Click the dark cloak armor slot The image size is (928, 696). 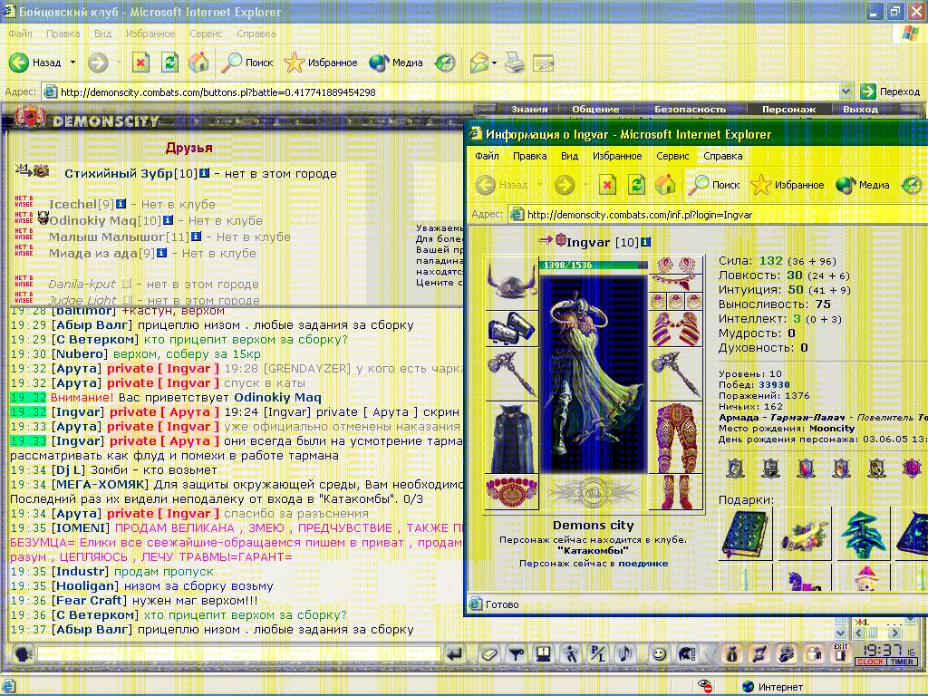coord(511,438)
